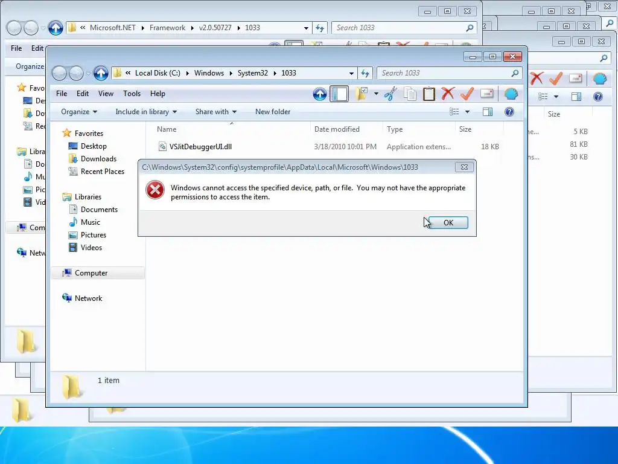Select Downloads in the navigation pane
618x464 pixels.
[98, 159]
